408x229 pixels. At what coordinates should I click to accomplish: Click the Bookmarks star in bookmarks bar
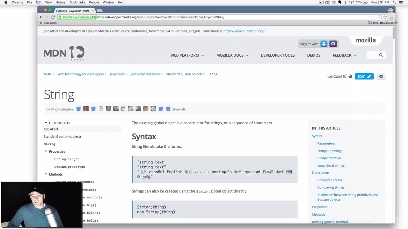click(x=41, y=23)
